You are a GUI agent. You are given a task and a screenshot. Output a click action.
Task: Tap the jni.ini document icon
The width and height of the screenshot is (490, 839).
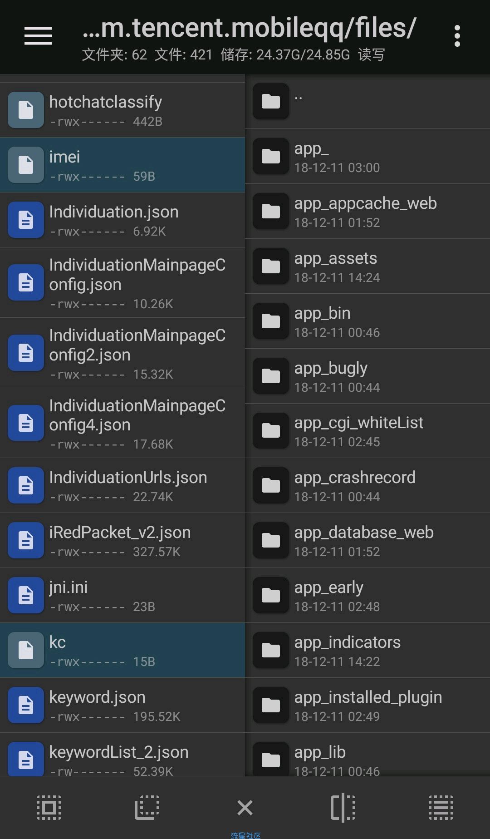pos(26,595)
